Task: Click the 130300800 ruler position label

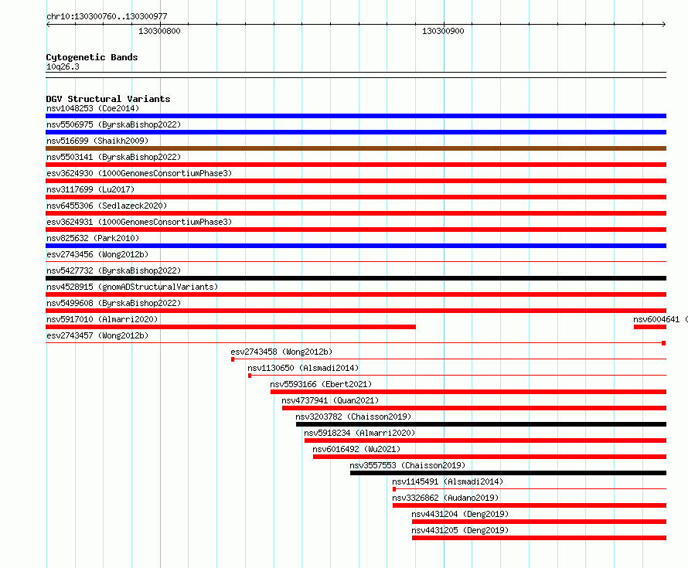Action: pos(159,31)
